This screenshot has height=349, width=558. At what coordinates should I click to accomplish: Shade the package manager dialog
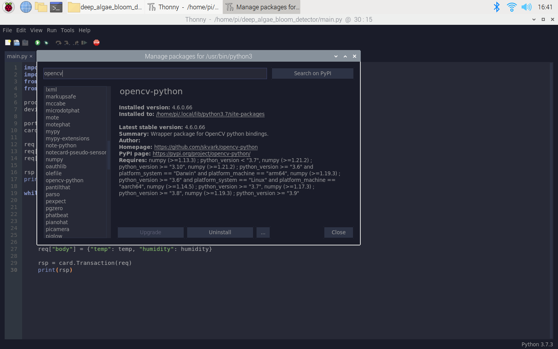(x=345, y=56)
